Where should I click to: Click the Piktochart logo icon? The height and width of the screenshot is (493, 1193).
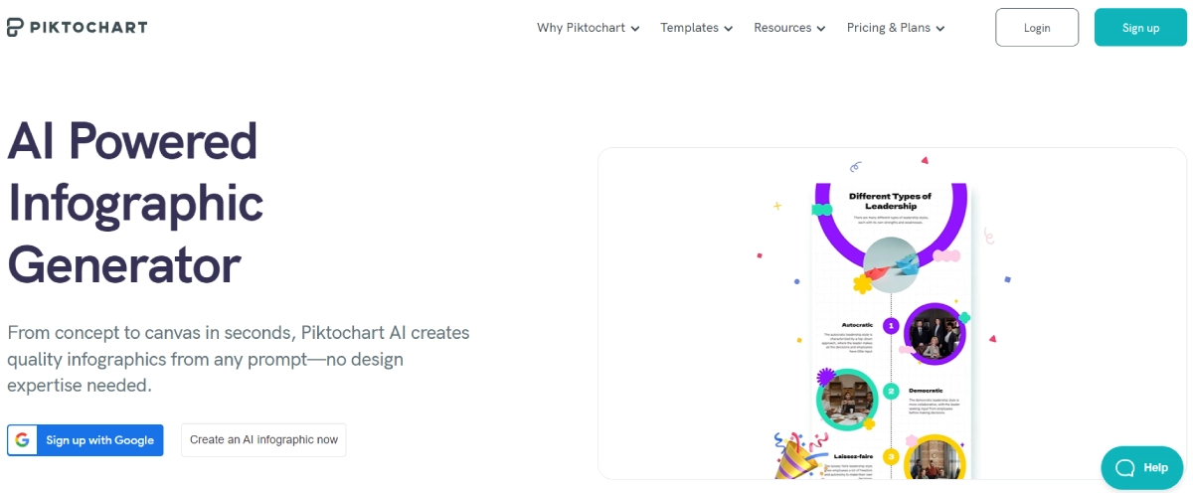click(x=15, y=27)
